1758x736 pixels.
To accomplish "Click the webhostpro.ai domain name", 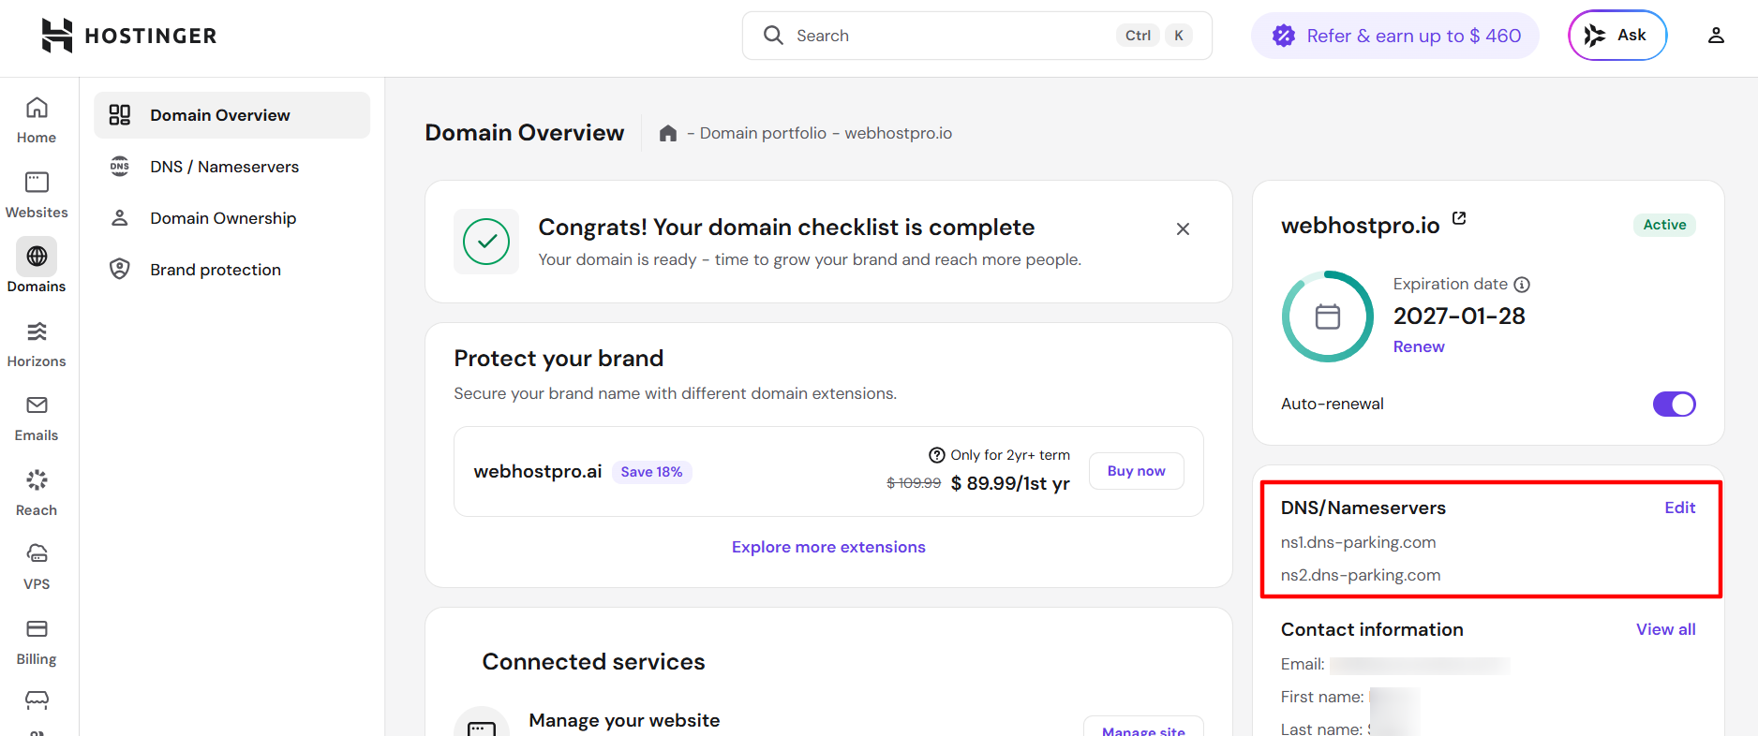I will point(538,471).
